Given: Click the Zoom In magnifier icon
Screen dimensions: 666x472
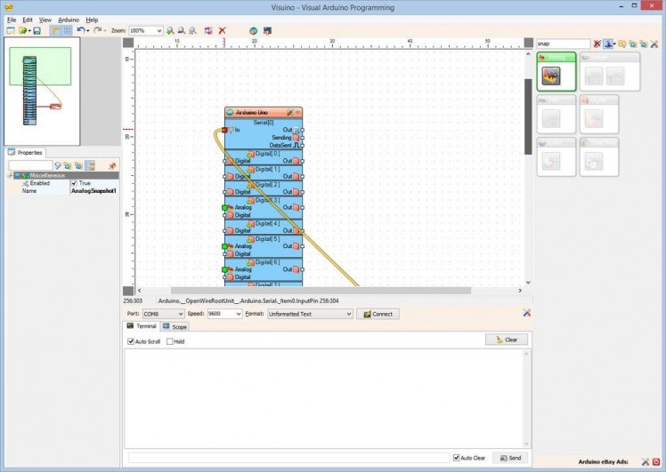Looking at the screenshot, I should (x=170, y=30).
